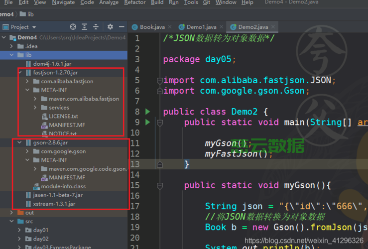Viewport: 368px width, 249px height.
Task: Toggle the main method fold marker at line 9
Action: [159, 122]
